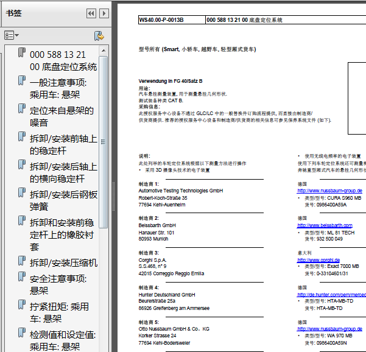Open bookmark 一般注意事项: 乘用车: 悬架
This screenshot has width=366, height=352.
pyautogui.click(x=58, y=88)
